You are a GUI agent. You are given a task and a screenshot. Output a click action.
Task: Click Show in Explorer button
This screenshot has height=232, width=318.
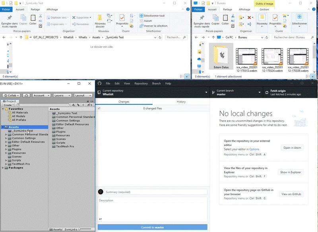click(291, 172)
